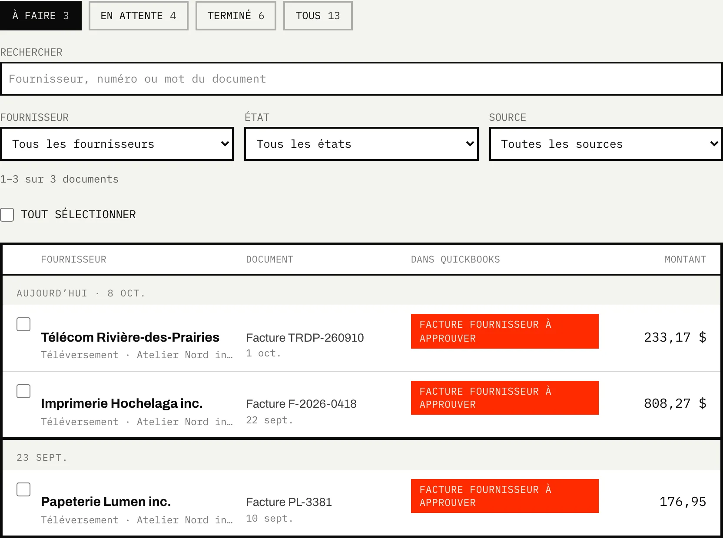Click the amount 233,17 $
Image resolution: width=723 pixels, height=539 pixels.
point(675,337)
